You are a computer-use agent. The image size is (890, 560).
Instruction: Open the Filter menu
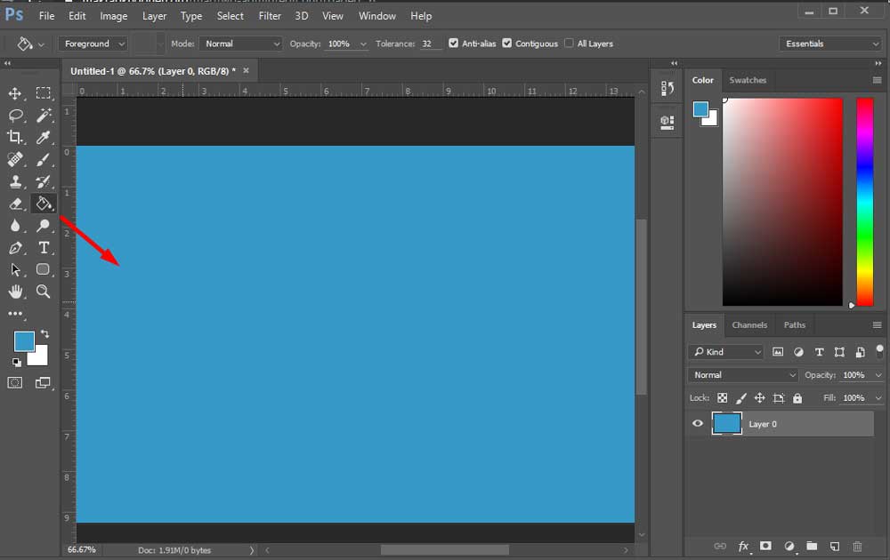270,16
